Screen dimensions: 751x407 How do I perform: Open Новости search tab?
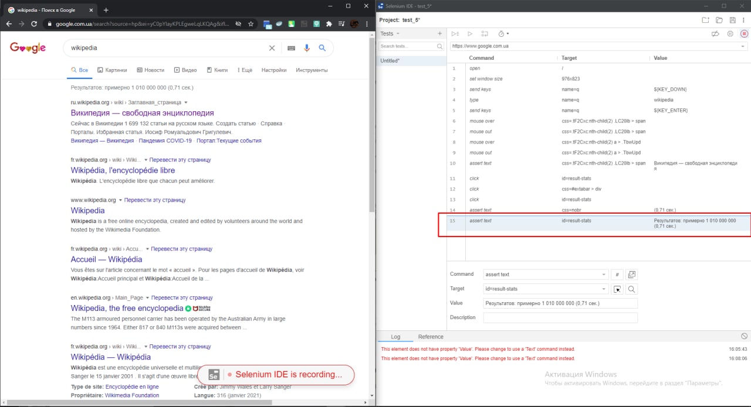(x=151, y=70)
